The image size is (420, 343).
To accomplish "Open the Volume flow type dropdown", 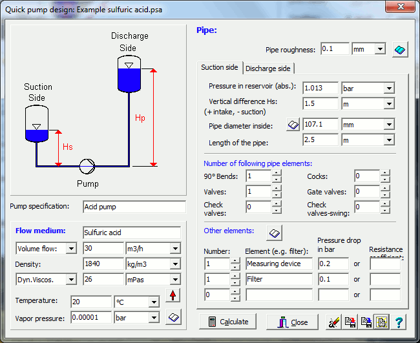I will (x=70, y=249).
